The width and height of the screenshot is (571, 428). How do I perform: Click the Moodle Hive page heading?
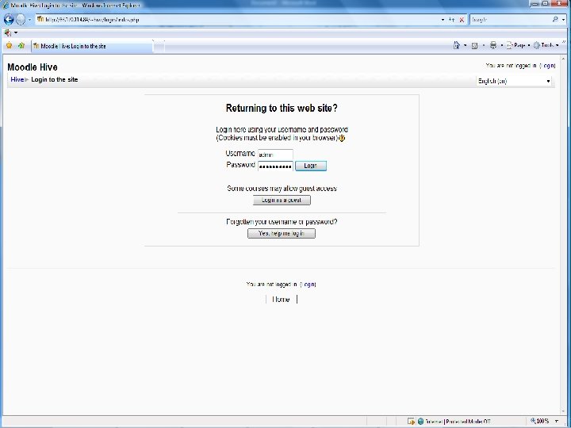pos(33,67)
